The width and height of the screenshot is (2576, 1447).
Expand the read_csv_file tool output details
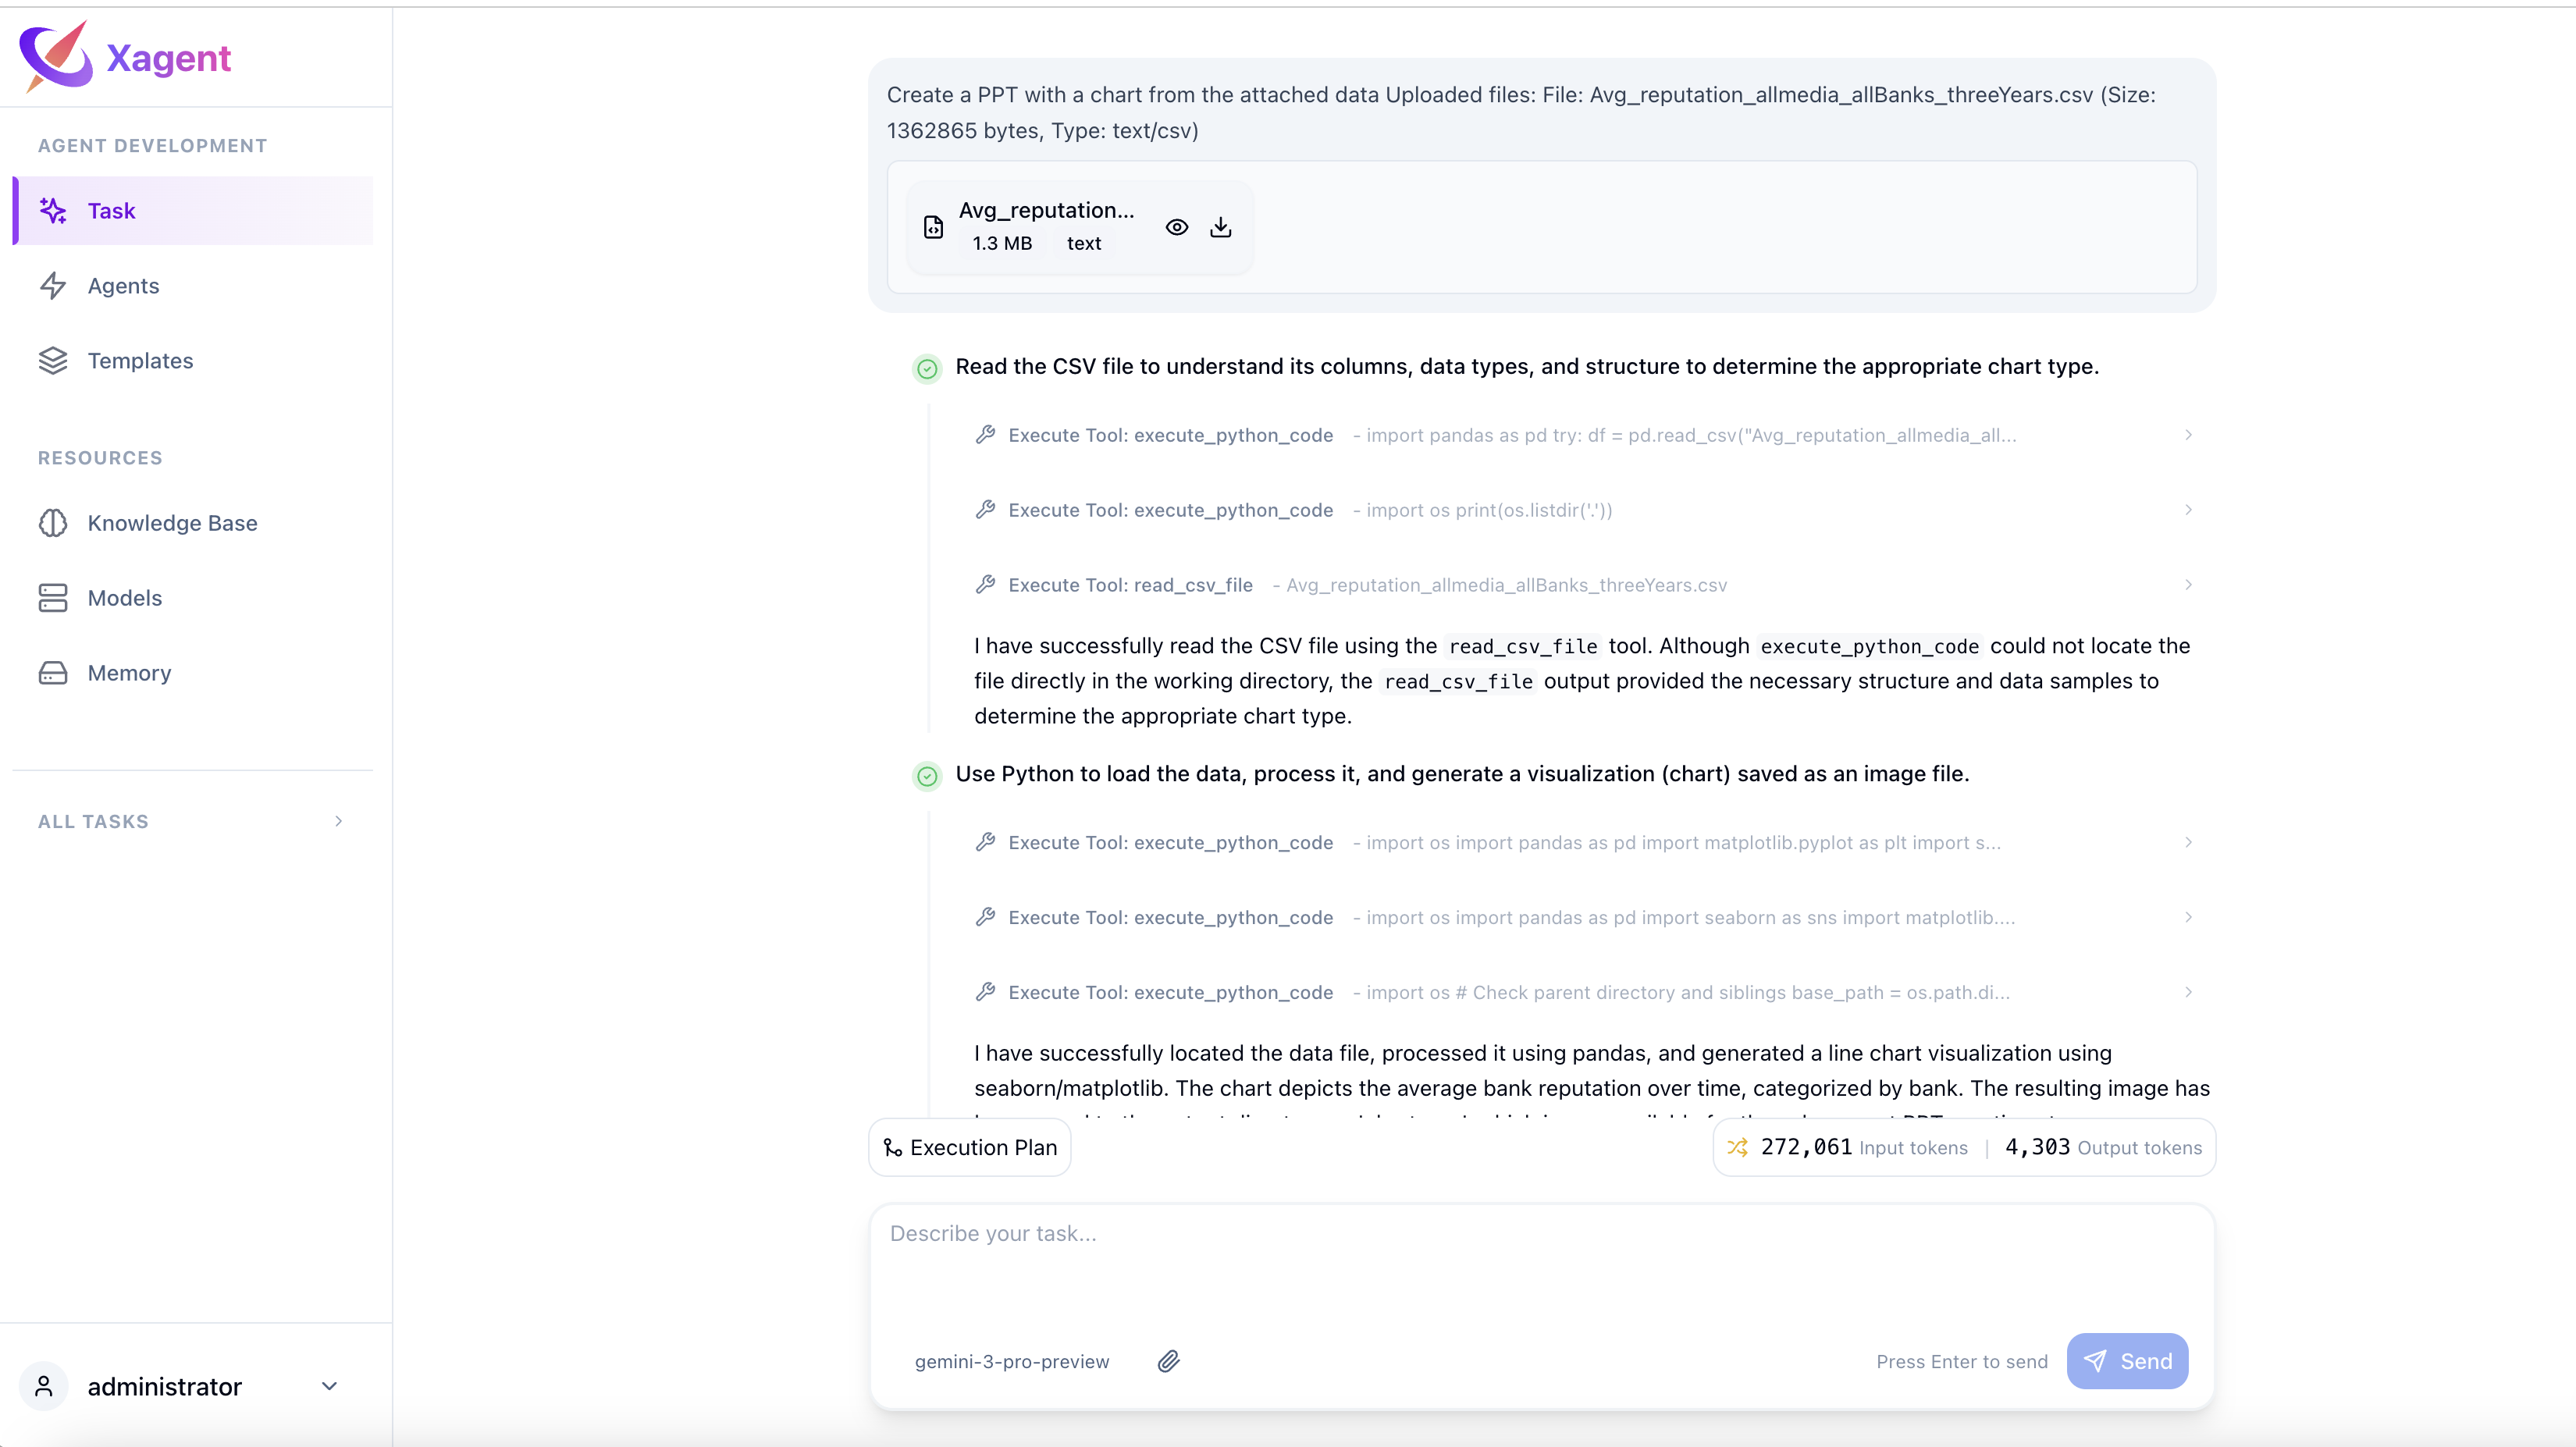pyautogui.click(x=2188, y=585)
